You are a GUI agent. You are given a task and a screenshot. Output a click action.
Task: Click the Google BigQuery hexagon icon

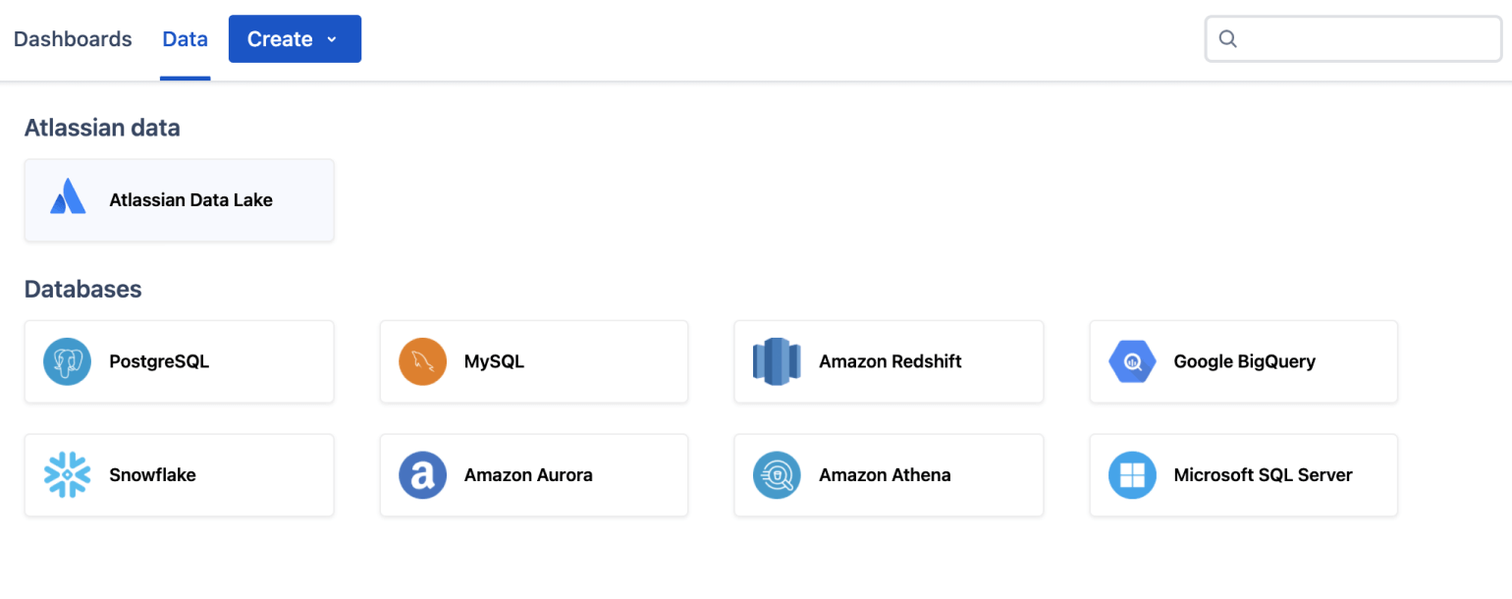1131,361
